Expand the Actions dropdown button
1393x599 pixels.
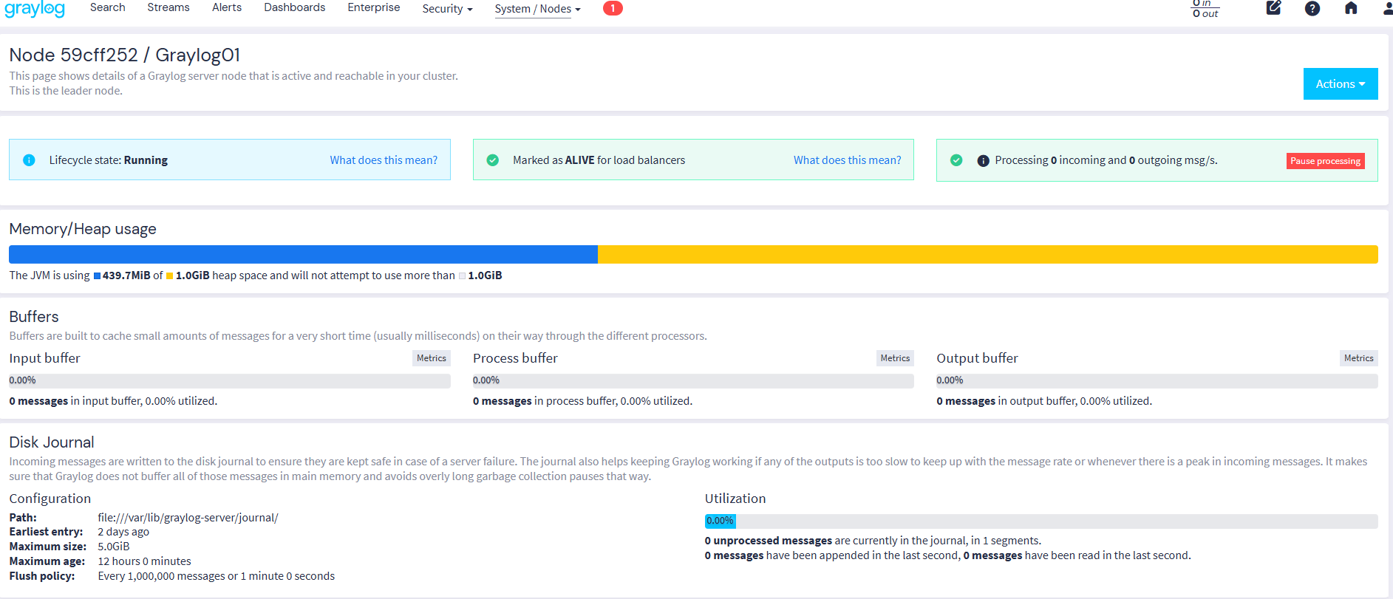(1340, 84)
